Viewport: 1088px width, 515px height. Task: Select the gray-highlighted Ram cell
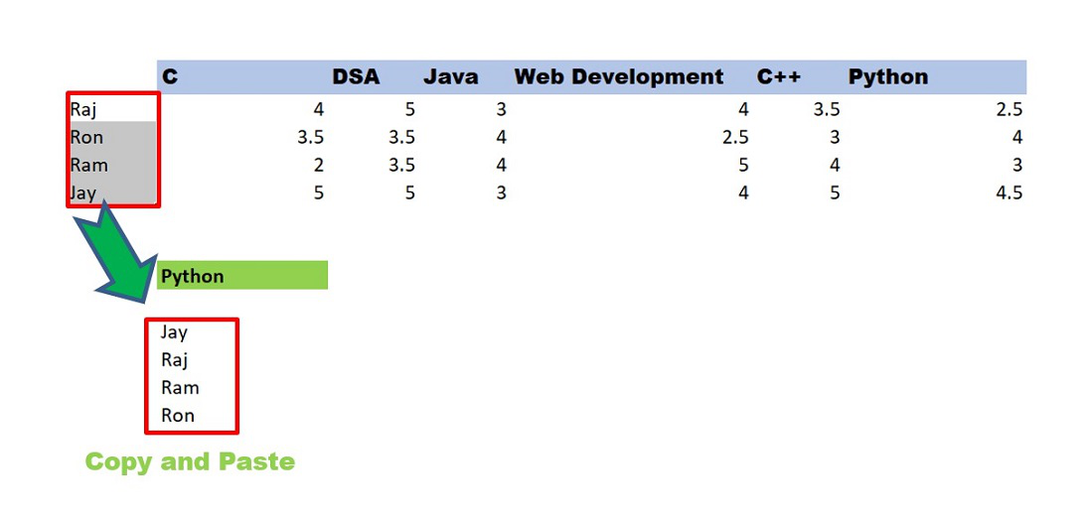(88, 165)
